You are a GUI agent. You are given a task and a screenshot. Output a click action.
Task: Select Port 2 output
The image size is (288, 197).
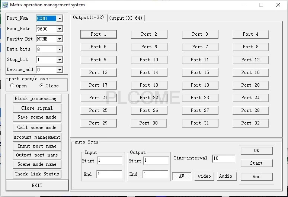point(149,34)
